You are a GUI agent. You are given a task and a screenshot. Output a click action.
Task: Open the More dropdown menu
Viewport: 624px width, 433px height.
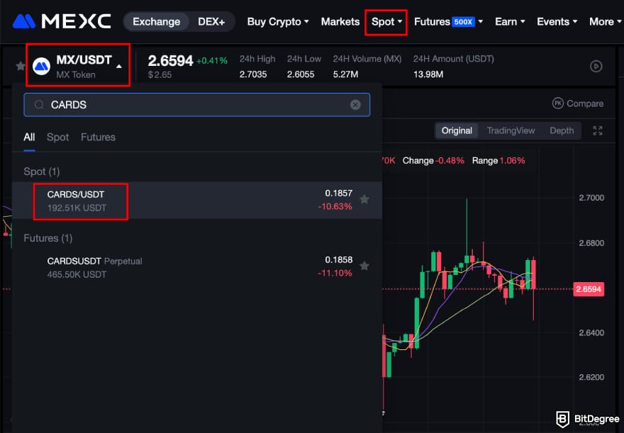click(605, 21)
